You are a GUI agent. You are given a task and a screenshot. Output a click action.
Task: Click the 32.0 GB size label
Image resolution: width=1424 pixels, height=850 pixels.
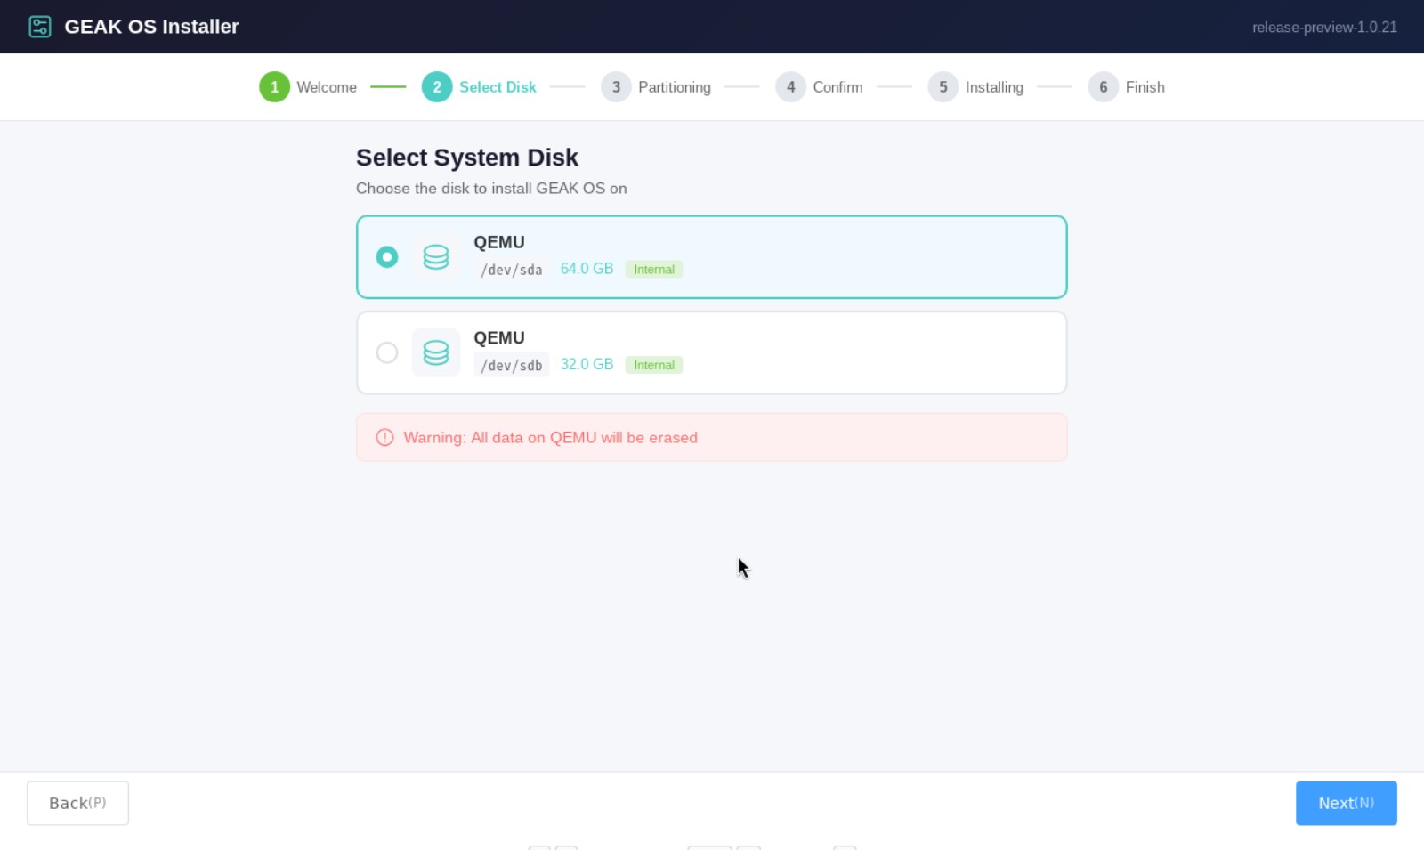pos(587,364)
